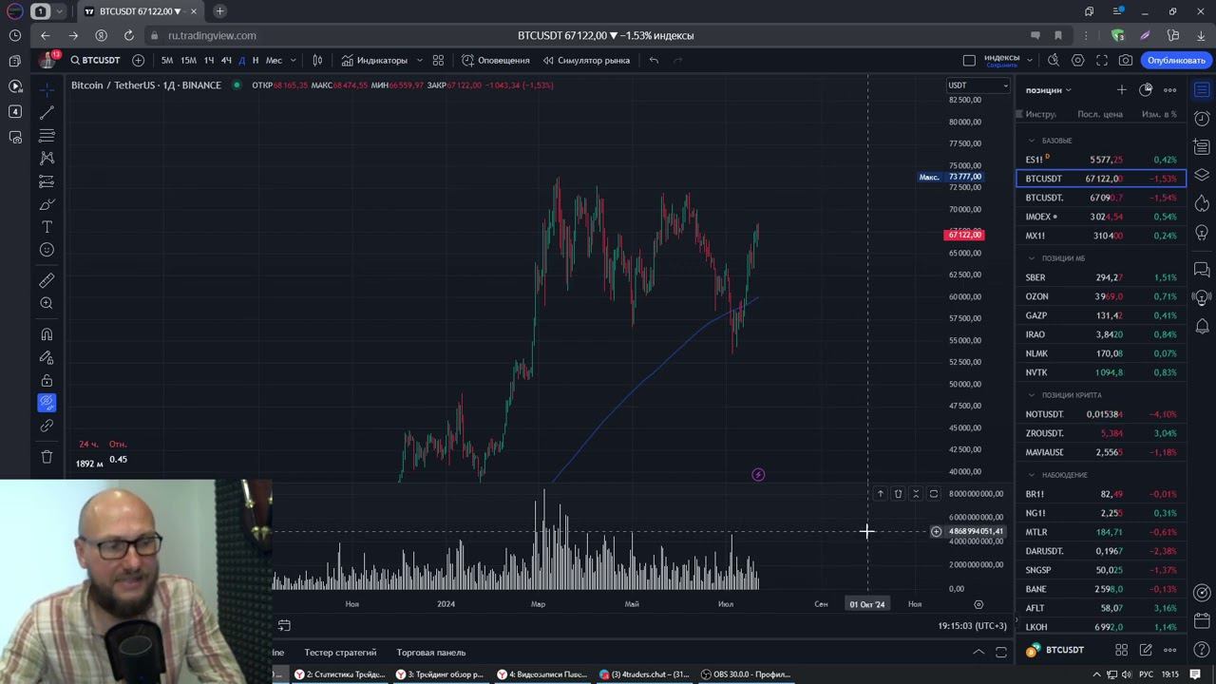Open the Fibonacci retracement tools
Screen dimensions: 1216x684
coord(47,135)
